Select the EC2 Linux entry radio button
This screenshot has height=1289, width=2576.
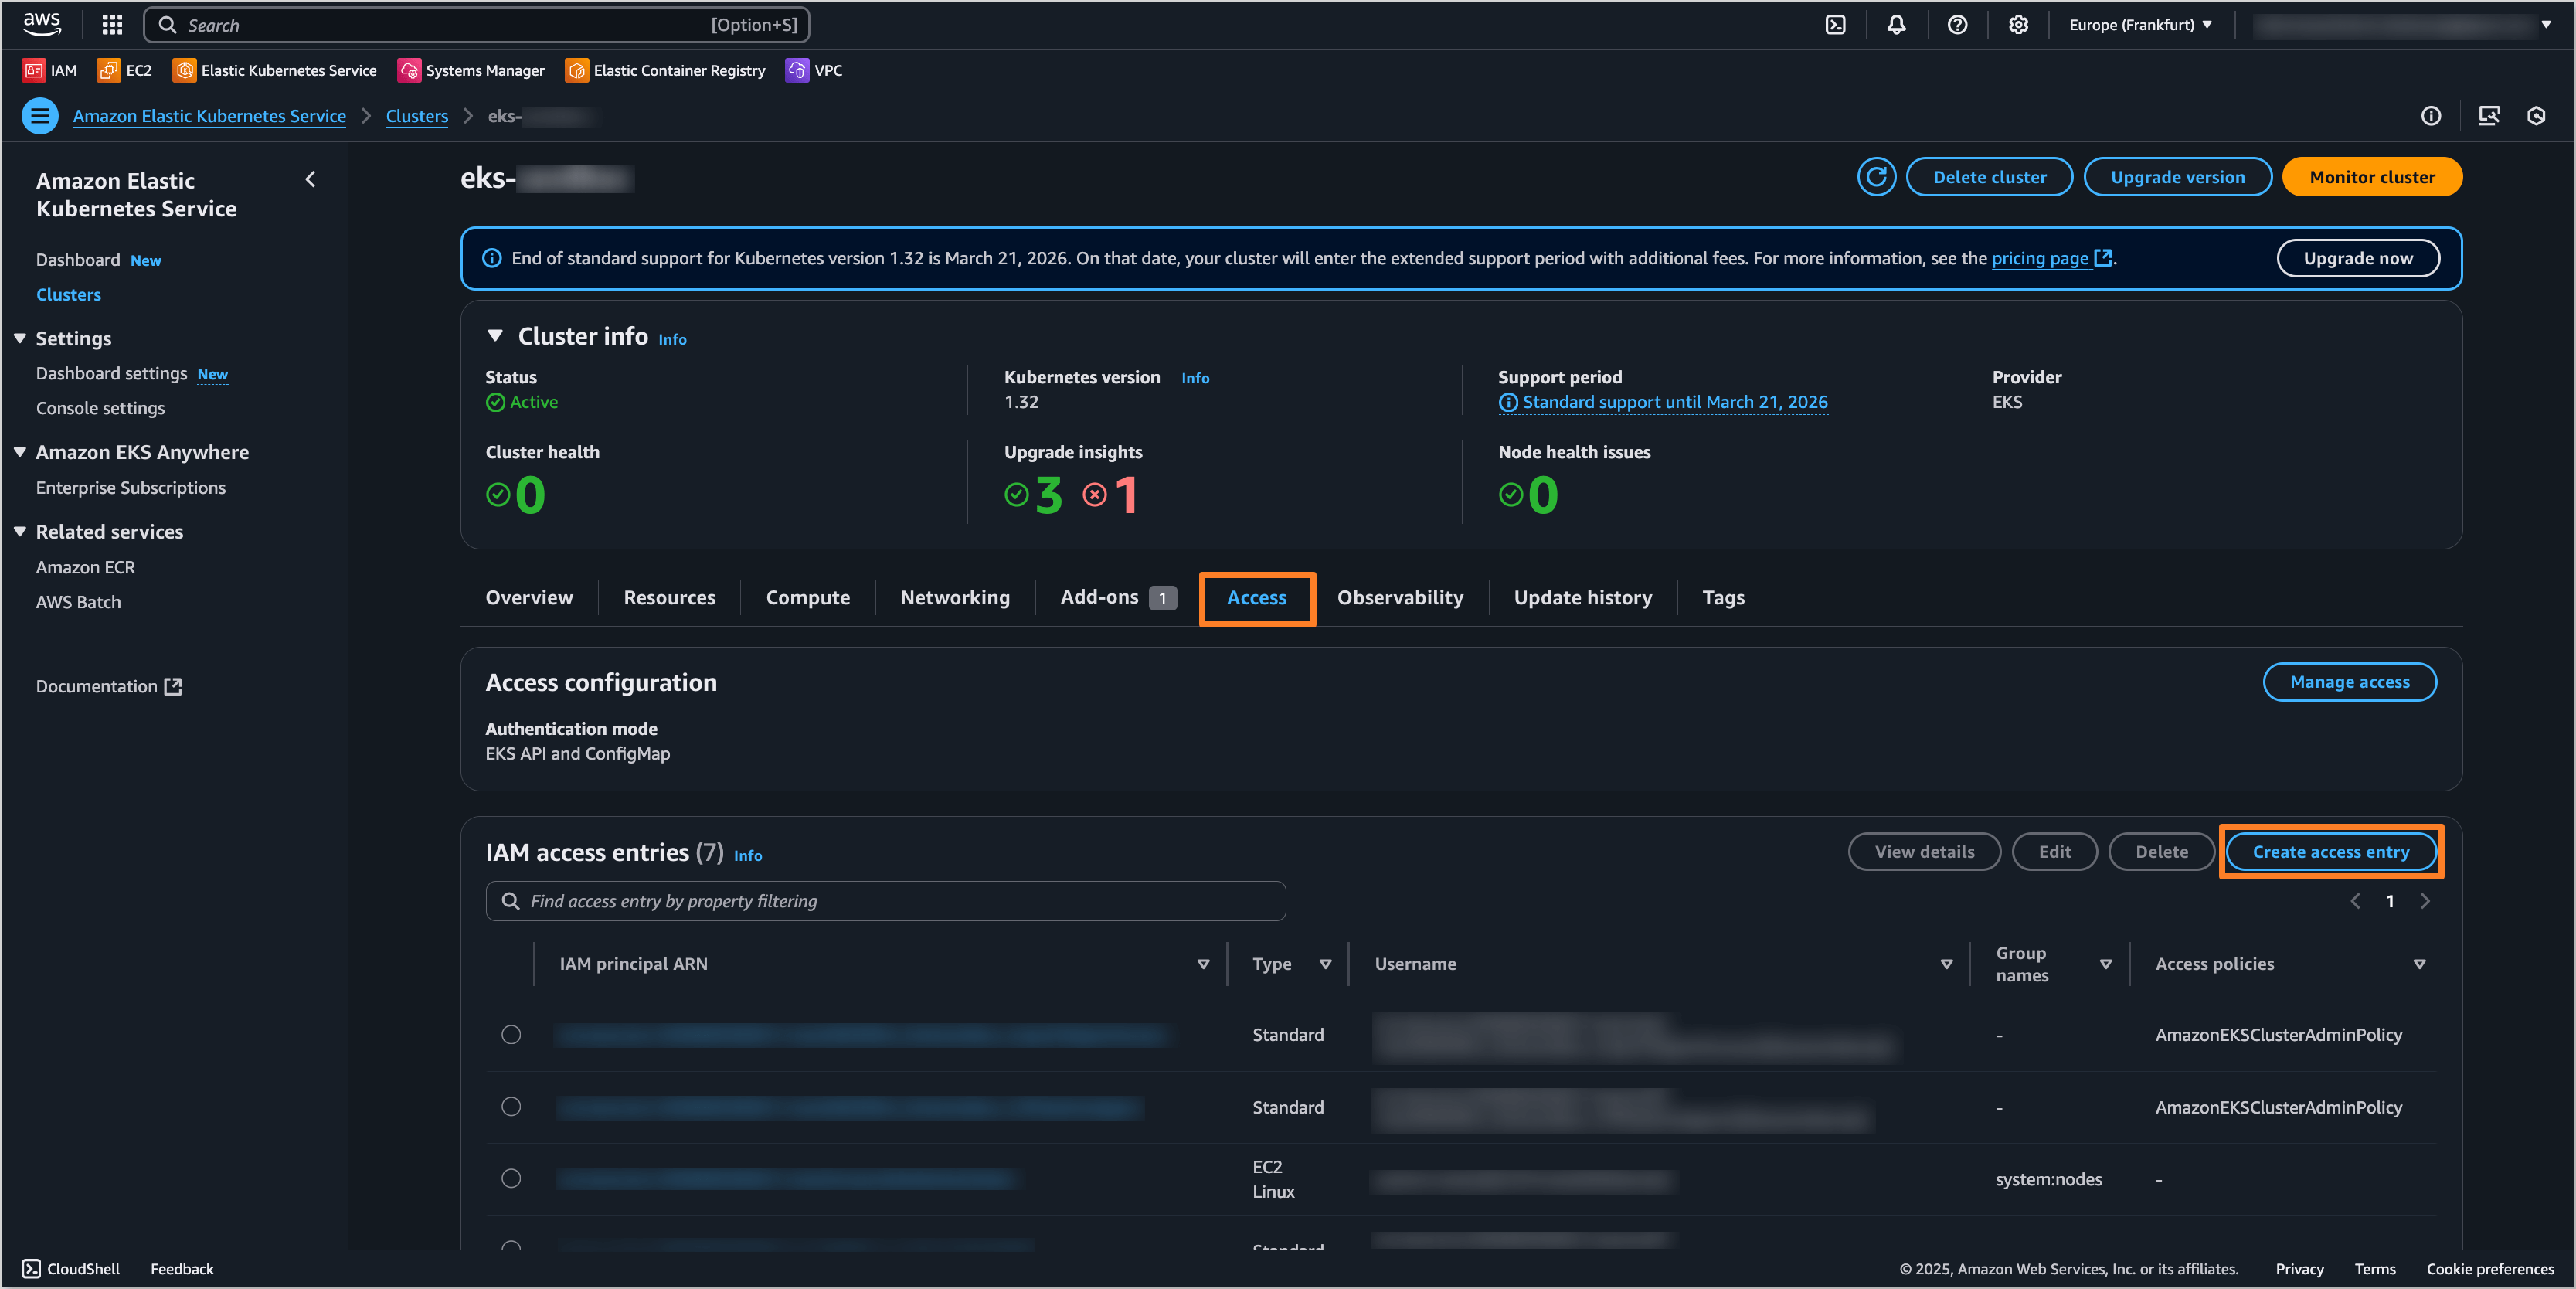511,1178
